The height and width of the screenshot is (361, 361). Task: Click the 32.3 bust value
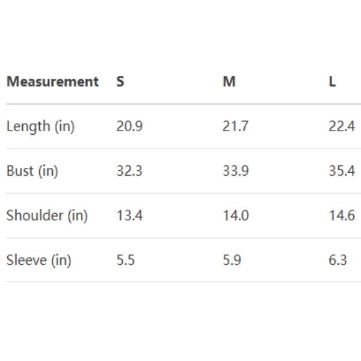tap(129, 171)
